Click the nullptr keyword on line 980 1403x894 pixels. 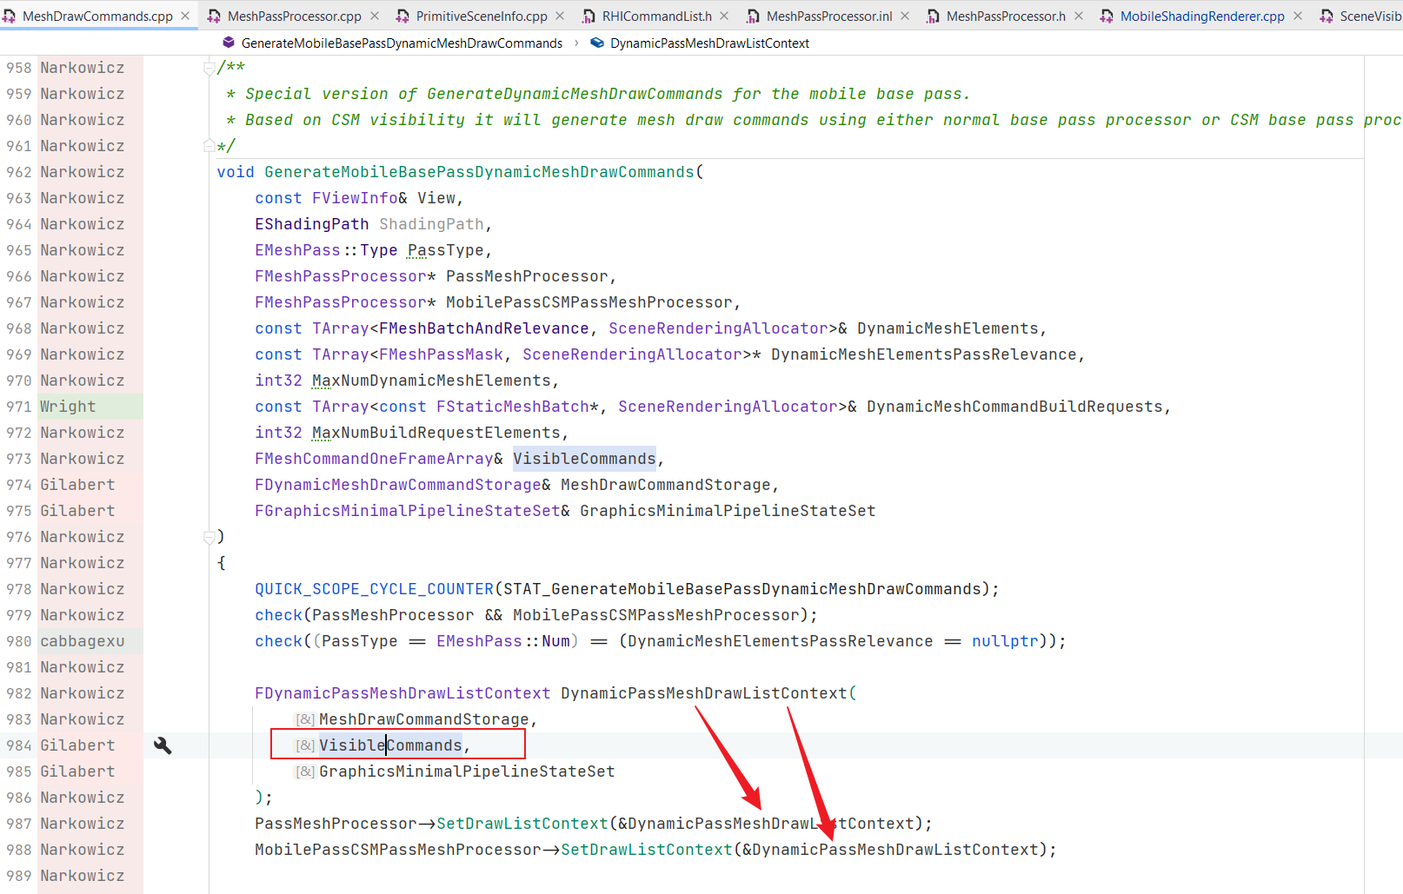tap(1005, 641)
